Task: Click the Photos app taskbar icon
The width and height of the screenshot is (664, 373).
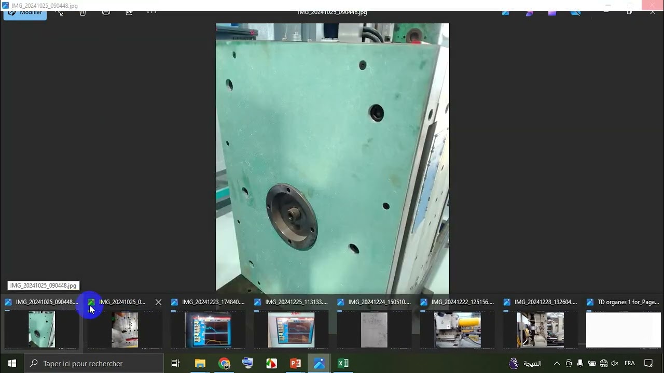Action: click(319, 363)
